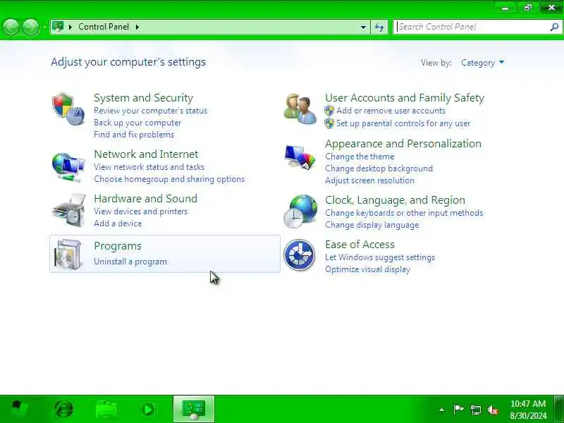This screenshot has height=423, width=564.
Task: Open Clock, Language, and Region heading
Action: [395, 200]
